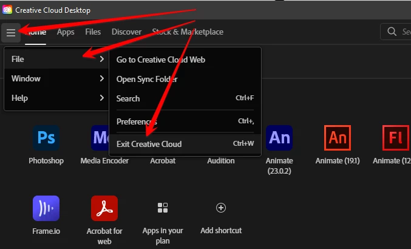411x249 pixels.
Task: Click the Frame.io label
Action: pyautogui.click(x=46, y=231)
